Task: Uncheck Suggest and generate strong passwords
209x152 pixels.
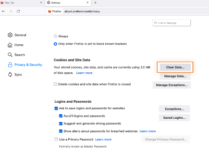Action: 61,124
